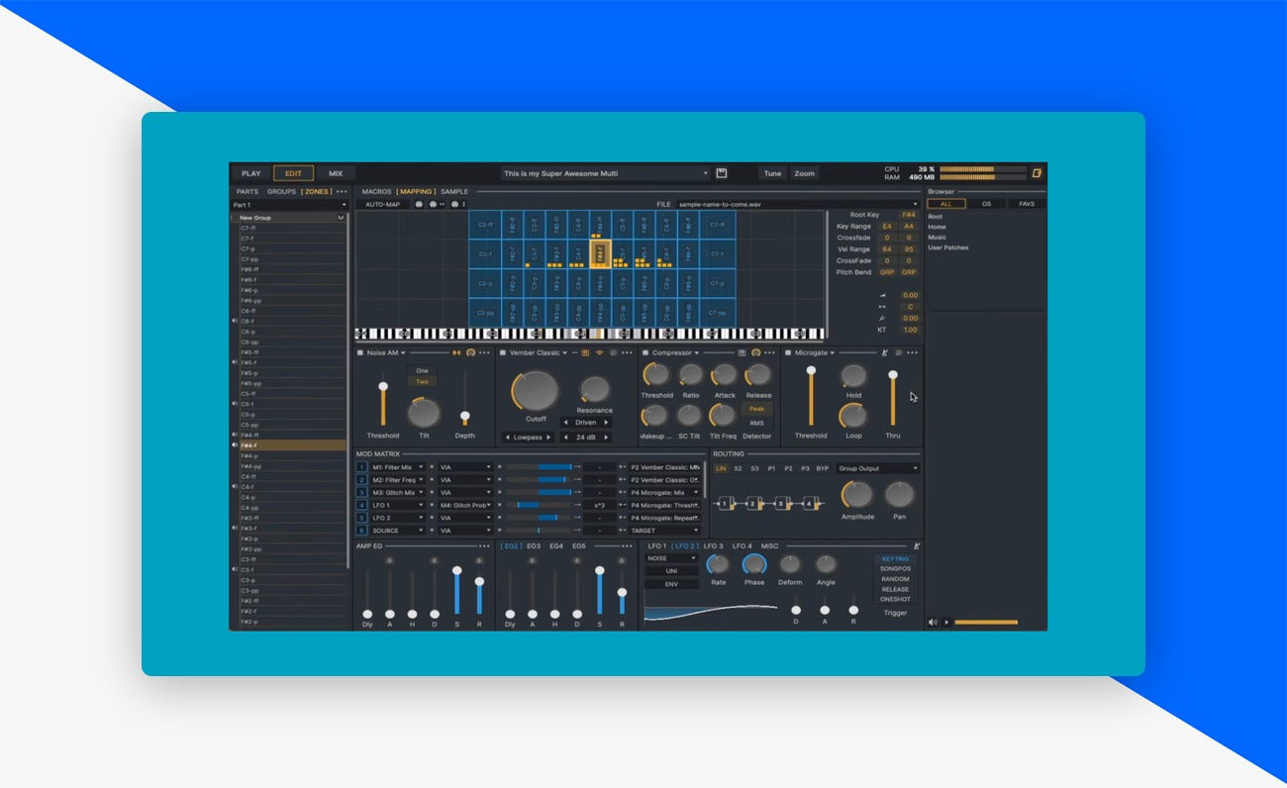Toggle the Compressor power box

coord(645,352)
